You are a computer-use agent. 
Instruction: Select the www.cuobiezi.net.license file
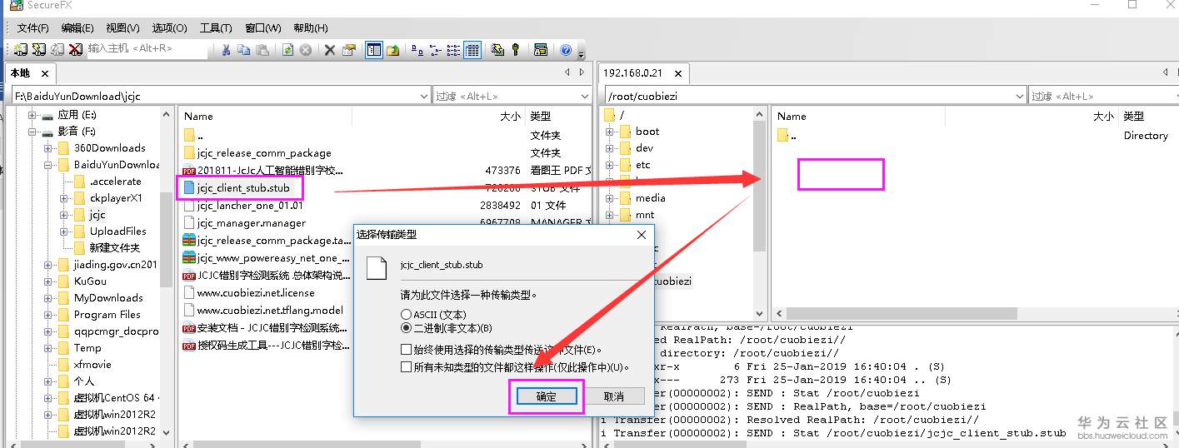click(256, 293)
